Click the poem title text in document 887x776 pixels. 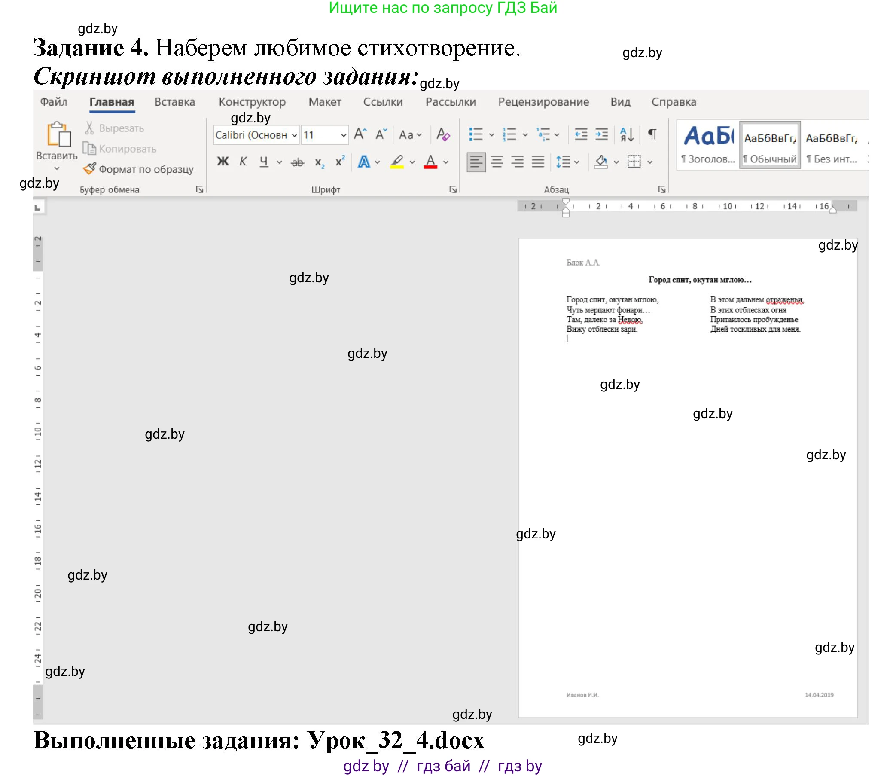coord(700,280)
